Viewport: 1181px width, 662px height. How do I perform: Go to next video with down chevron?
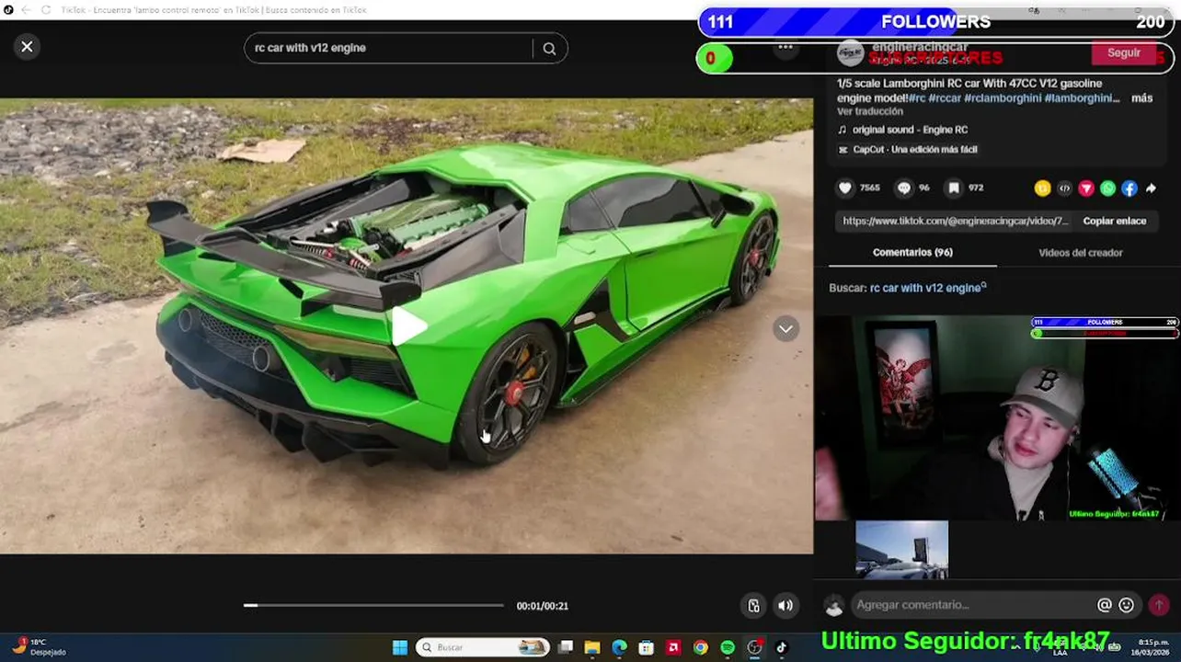coord(785,329)
